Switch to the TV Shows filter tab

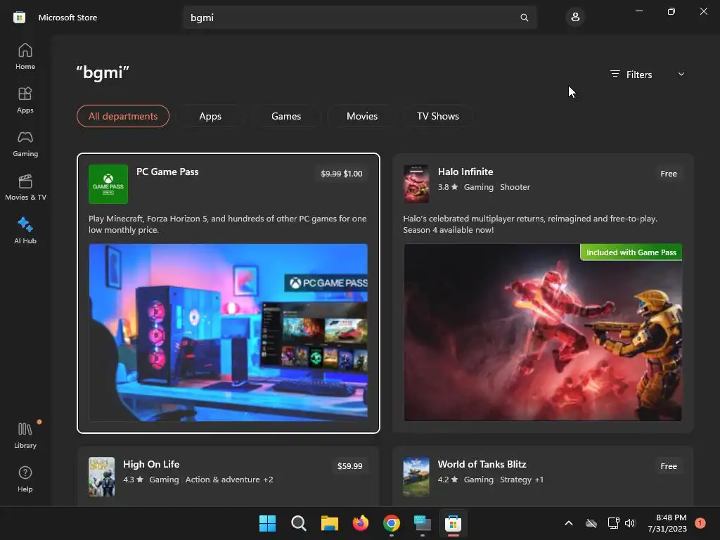click(438, 116)
